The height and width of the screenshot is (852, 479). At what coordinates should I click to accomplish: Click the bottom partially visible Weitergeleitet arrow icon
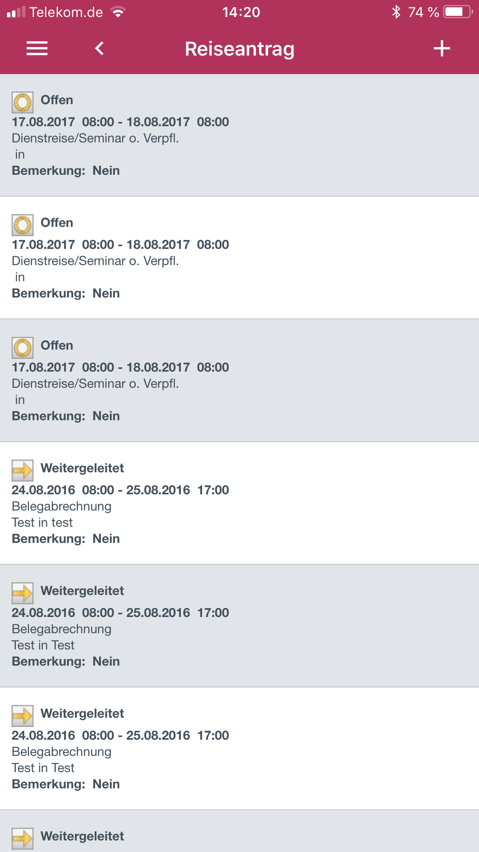point(22,838)
